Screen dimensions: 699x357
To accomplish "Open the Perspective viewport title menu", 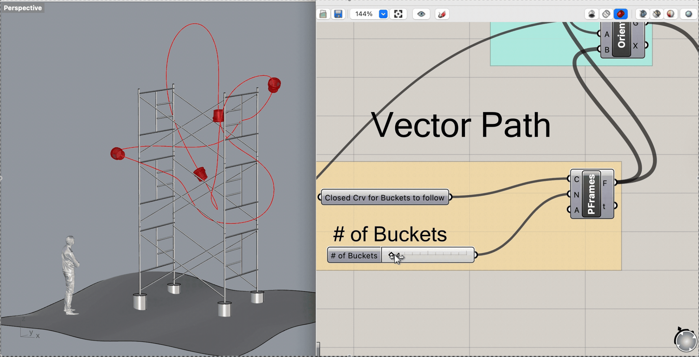I will [x=23, y=8].
